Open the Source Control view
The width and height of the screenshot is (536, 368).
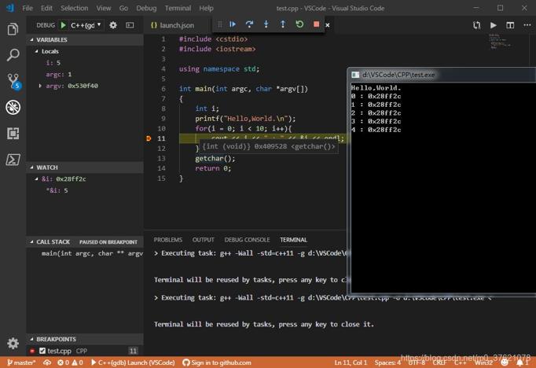click(x=13, y=82)
